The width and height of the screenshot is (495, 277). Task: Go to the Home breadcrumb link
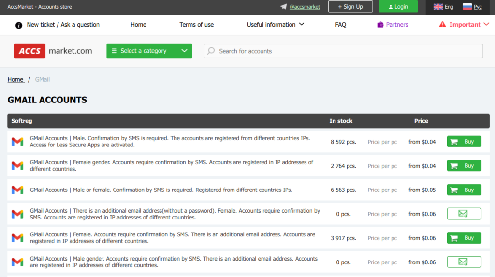click(x=16, y=79)
